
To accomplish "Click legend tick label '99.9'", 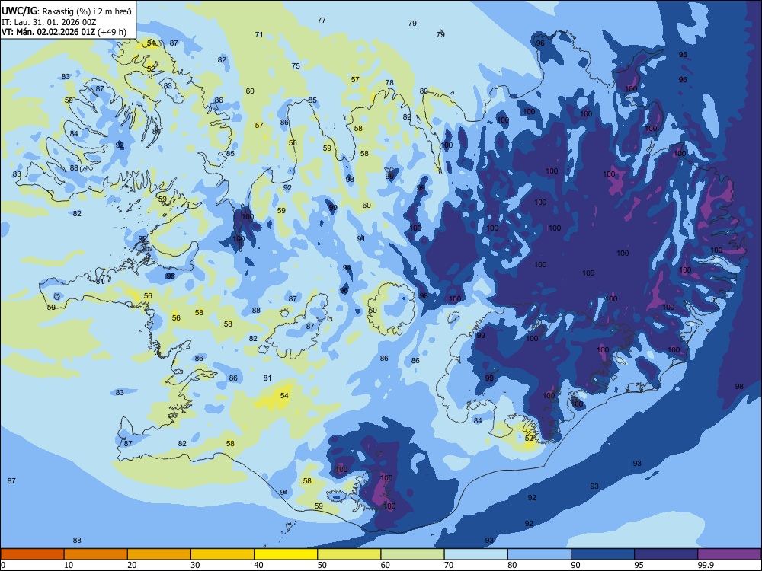I will coord(706,565).
